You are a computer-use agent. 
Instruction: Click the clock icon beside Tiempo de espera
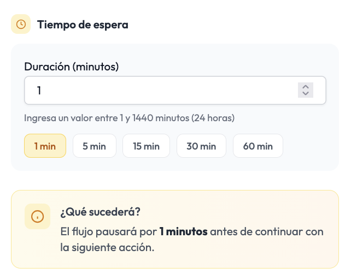pyautogui.click(x=21, y=24)
